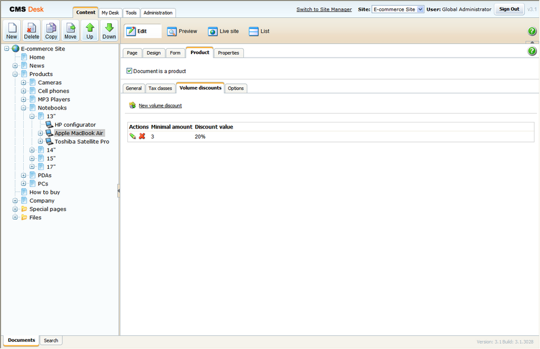Expand the Cameras tree node
Screen dimensions: 540x349
(x=24, y=83)
